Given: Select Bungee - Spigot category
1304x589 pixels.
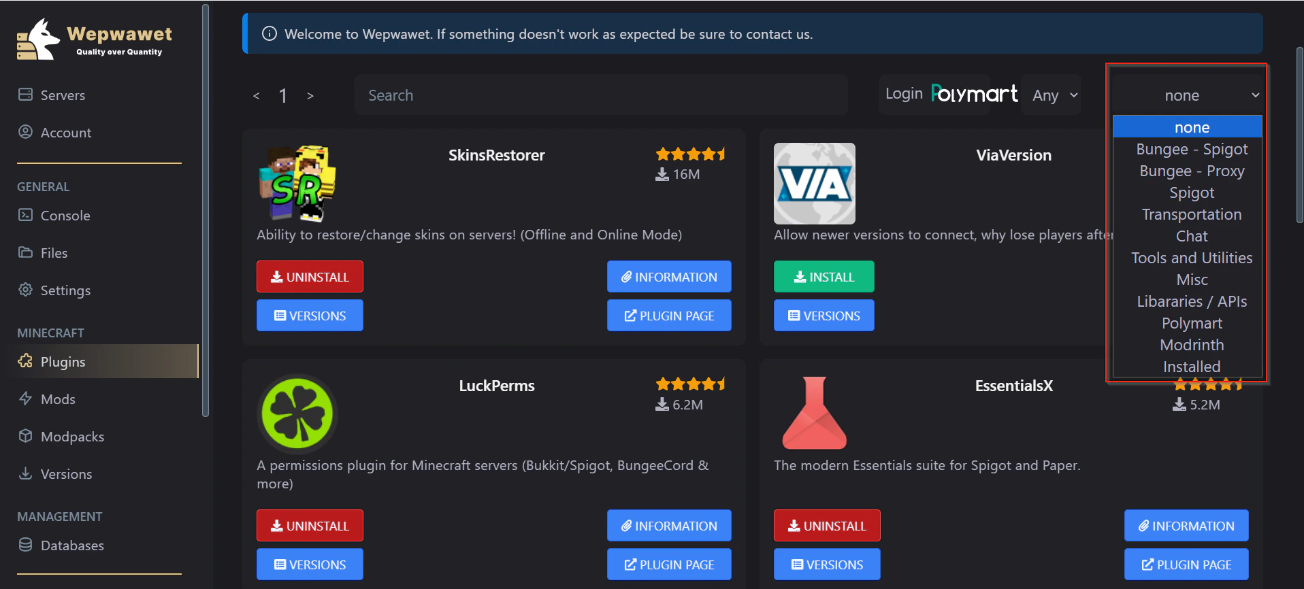Looking at the screenshot, I should (1188, 149).
